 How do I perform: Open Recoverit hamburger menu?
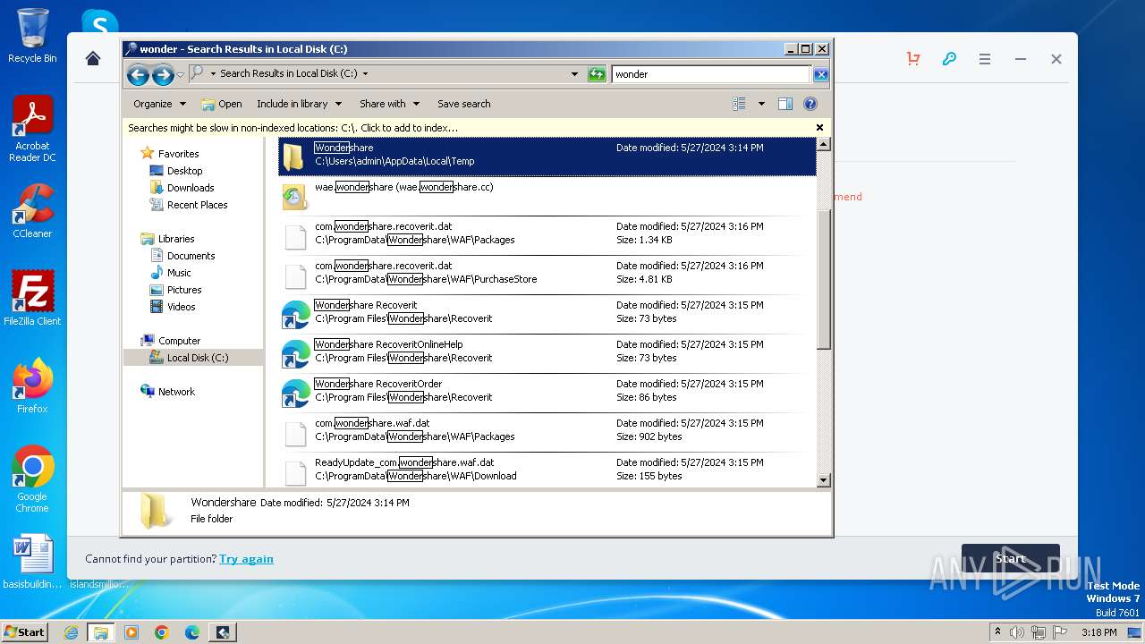tap(985, 59)
